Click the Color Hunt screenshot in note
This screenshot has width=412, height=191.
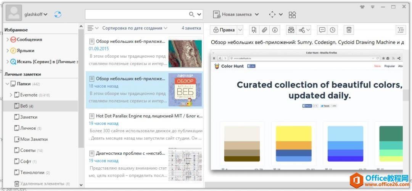click(x=307, y=110)
